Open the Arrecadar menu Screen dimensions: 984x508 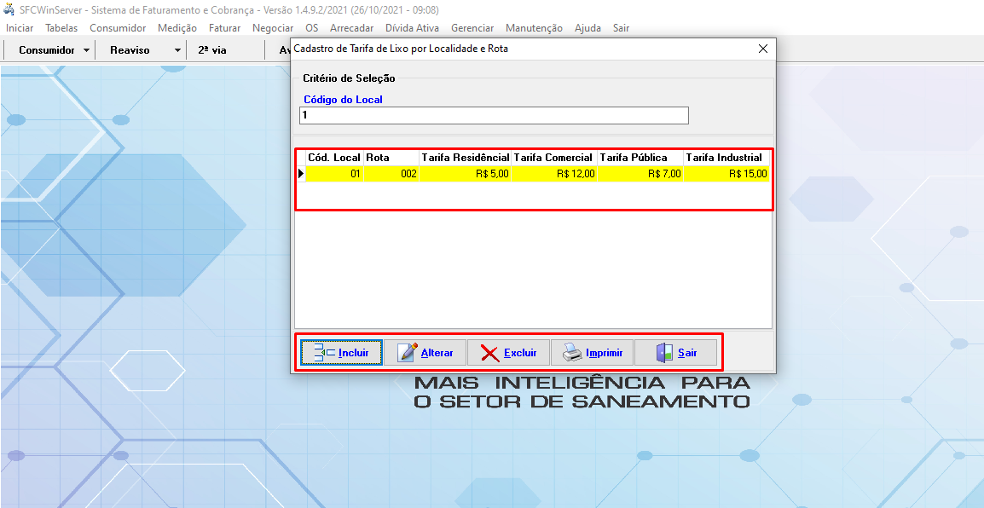coord(351,27)
